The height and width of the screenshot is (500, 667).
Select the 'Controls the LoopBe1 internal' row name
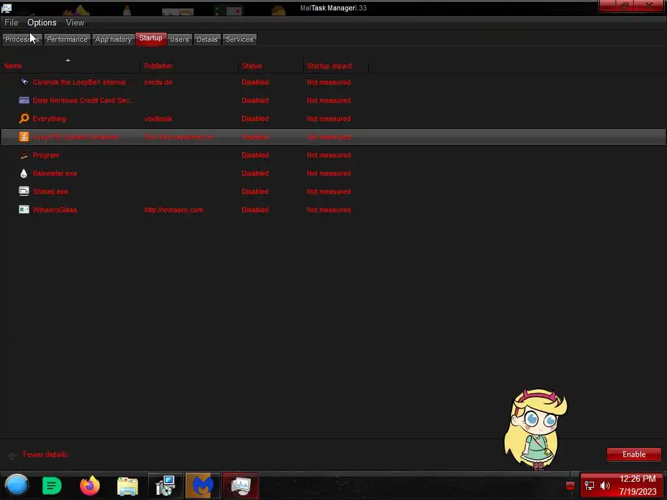click(x=83, y=82)
